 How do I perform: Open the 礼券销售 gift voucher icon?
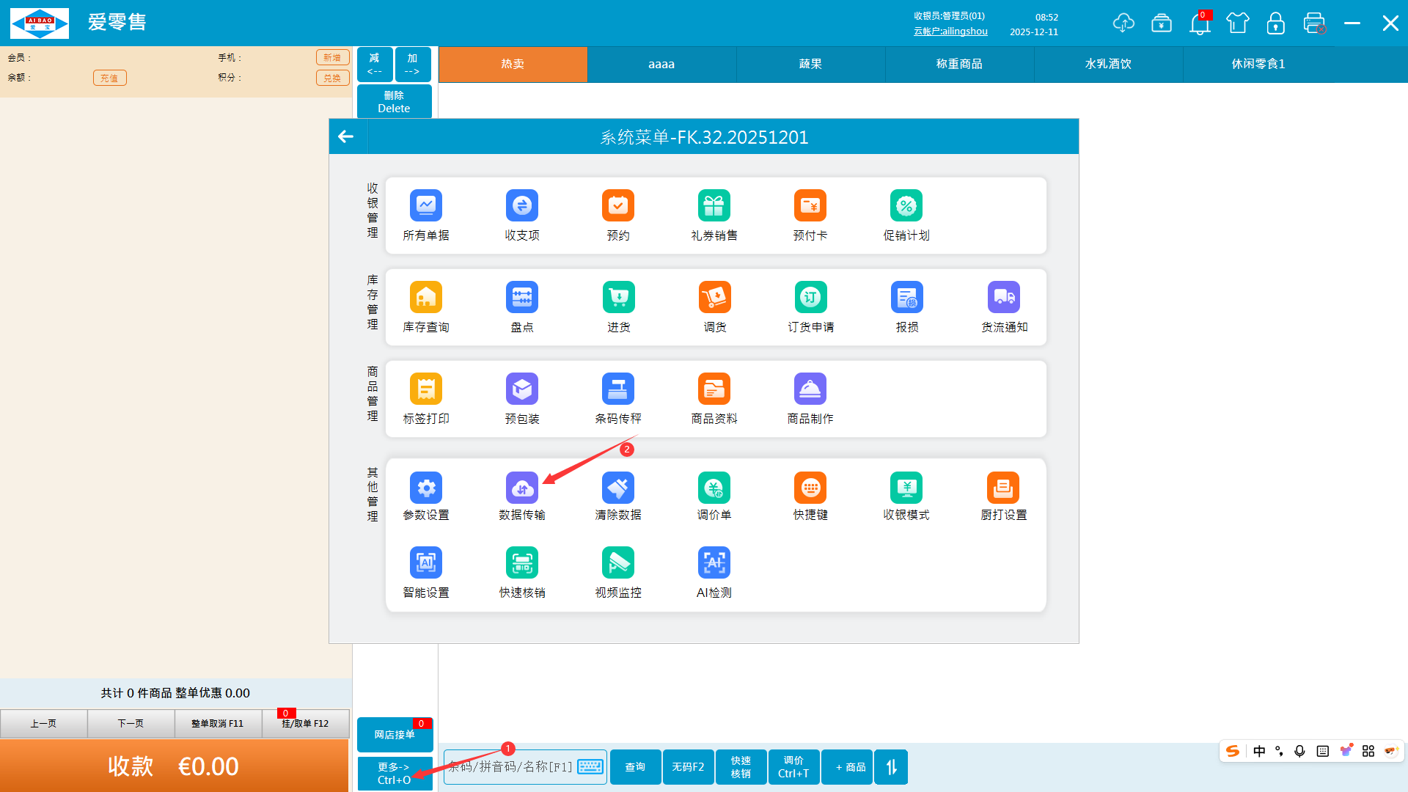tap(714, 206)
